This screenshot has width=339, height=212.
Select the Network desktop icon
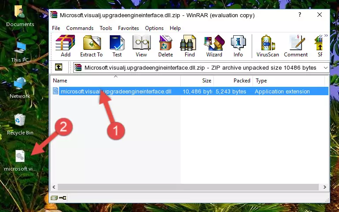click(20, 88)
